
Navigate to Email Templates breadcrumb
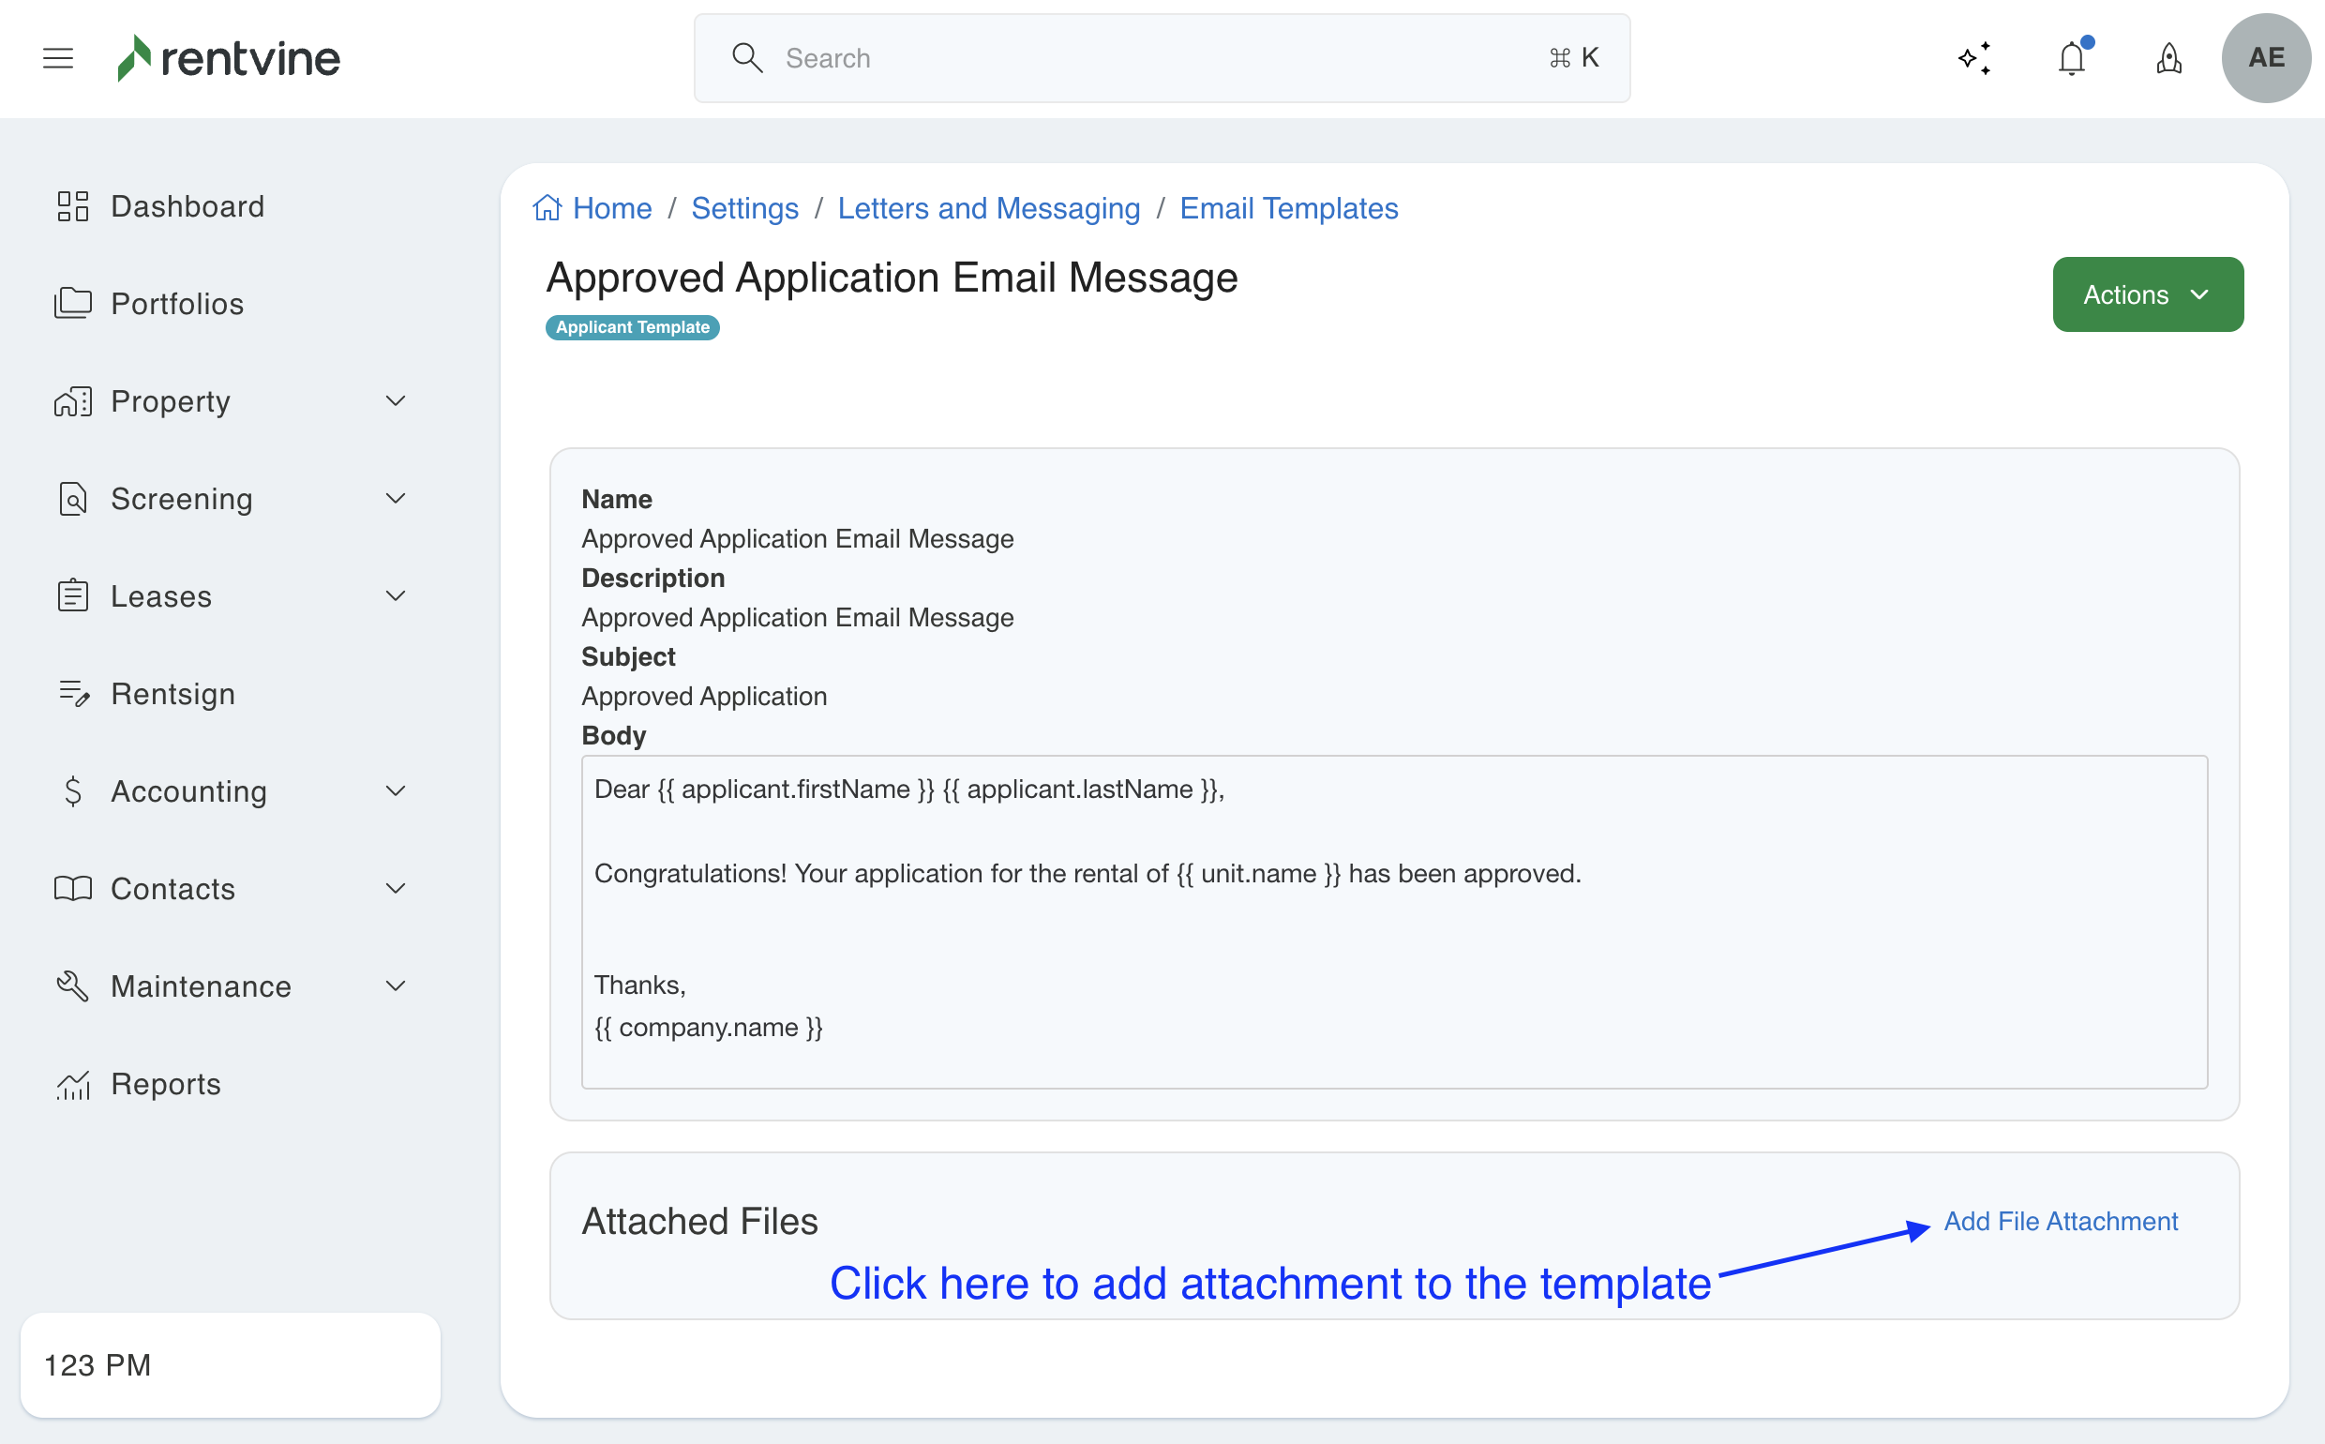(x=1288, y=208)
